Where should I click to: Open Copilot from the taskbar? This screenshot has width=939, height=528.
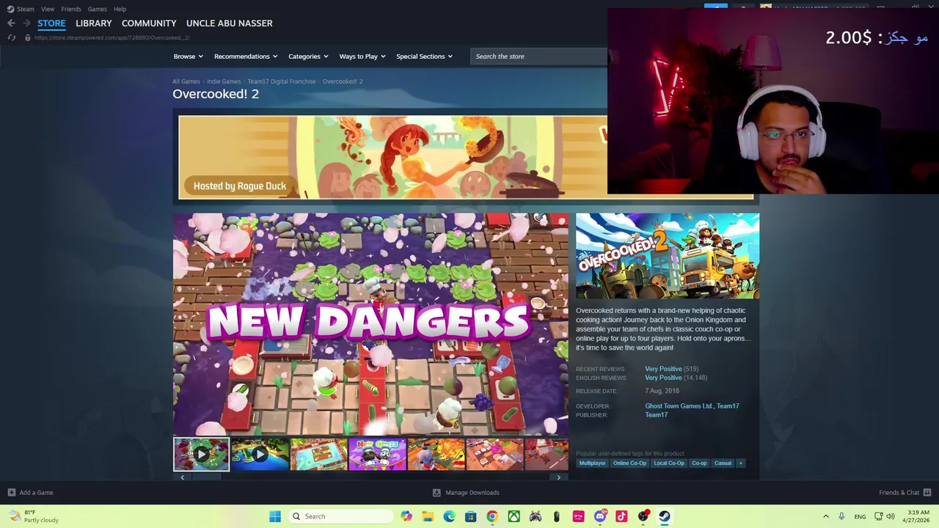(406, 516)
